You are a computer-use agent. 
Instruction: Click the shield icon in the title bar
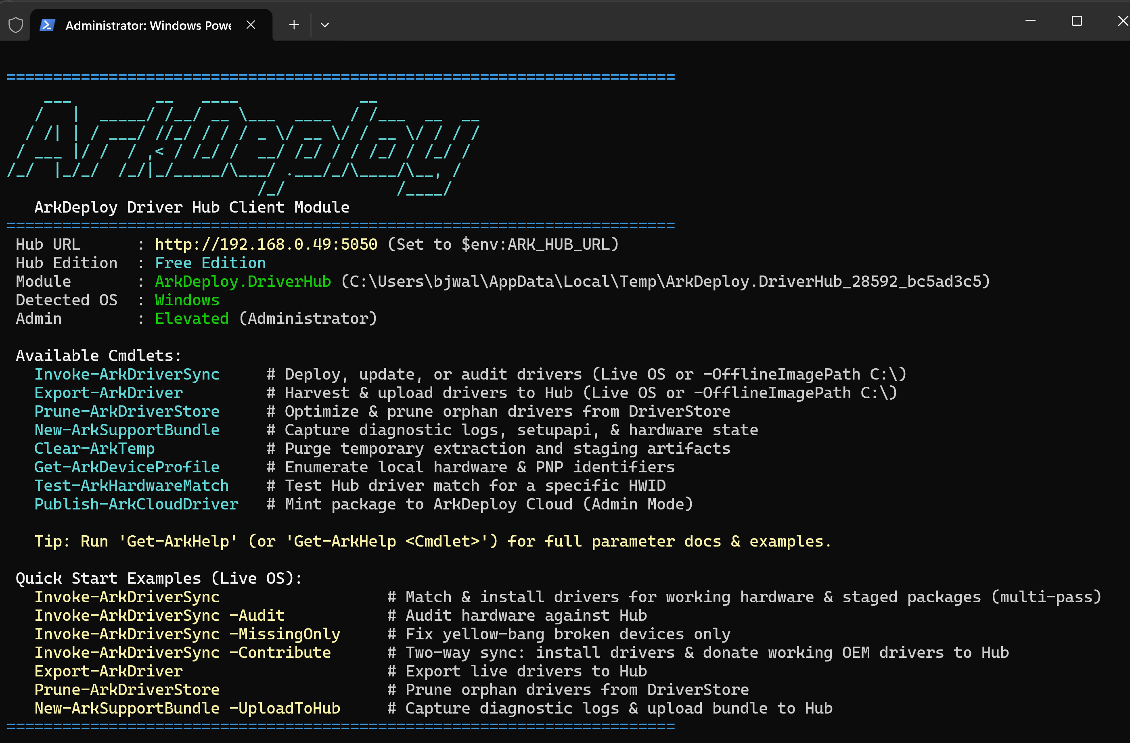(x=16, y=25)
